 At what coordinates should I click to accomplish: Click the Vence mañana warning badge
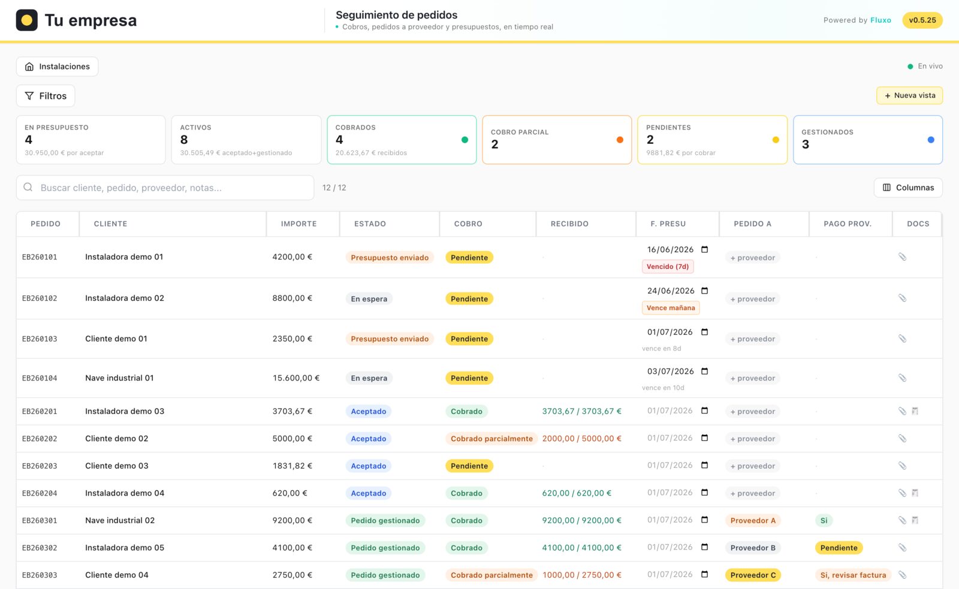(x=671, y=308)
